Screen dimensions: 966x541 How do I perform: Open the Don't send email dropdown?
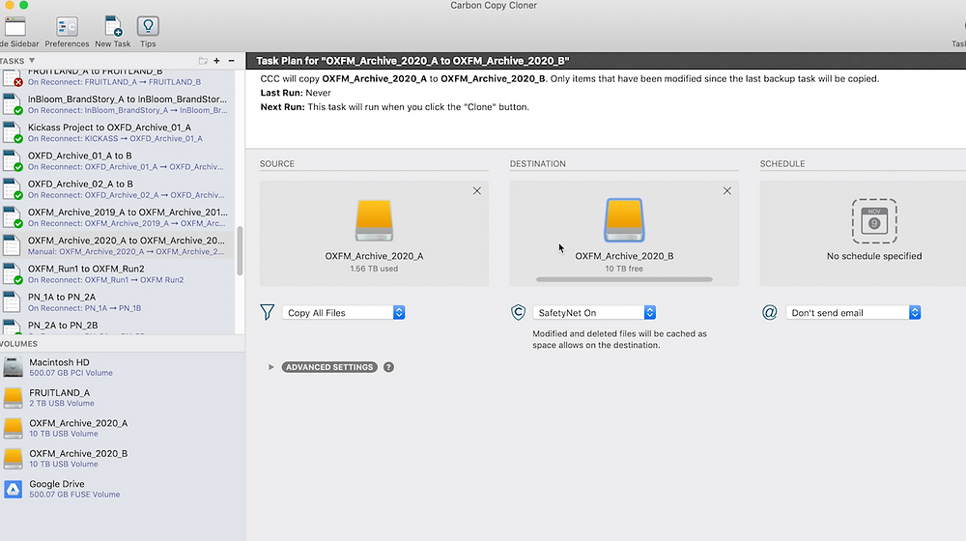coord(853,313)
